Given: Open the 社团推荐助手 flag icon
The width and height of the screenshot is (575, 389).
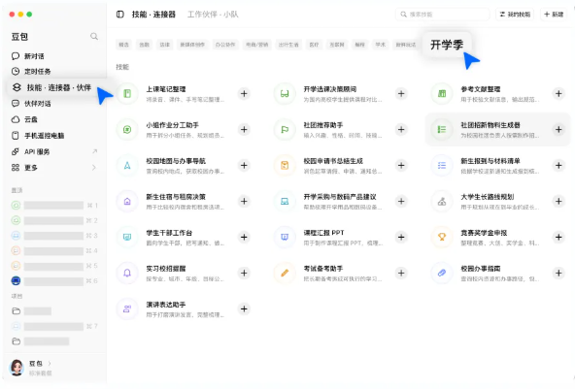Looking at the screenshot, I should [285, 130].
